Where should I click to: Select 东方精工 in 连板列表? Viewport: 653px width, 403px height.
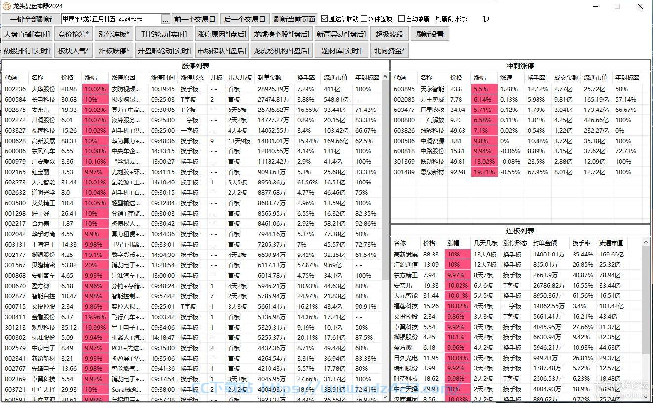pyautogui.click(x=517, y=275)
